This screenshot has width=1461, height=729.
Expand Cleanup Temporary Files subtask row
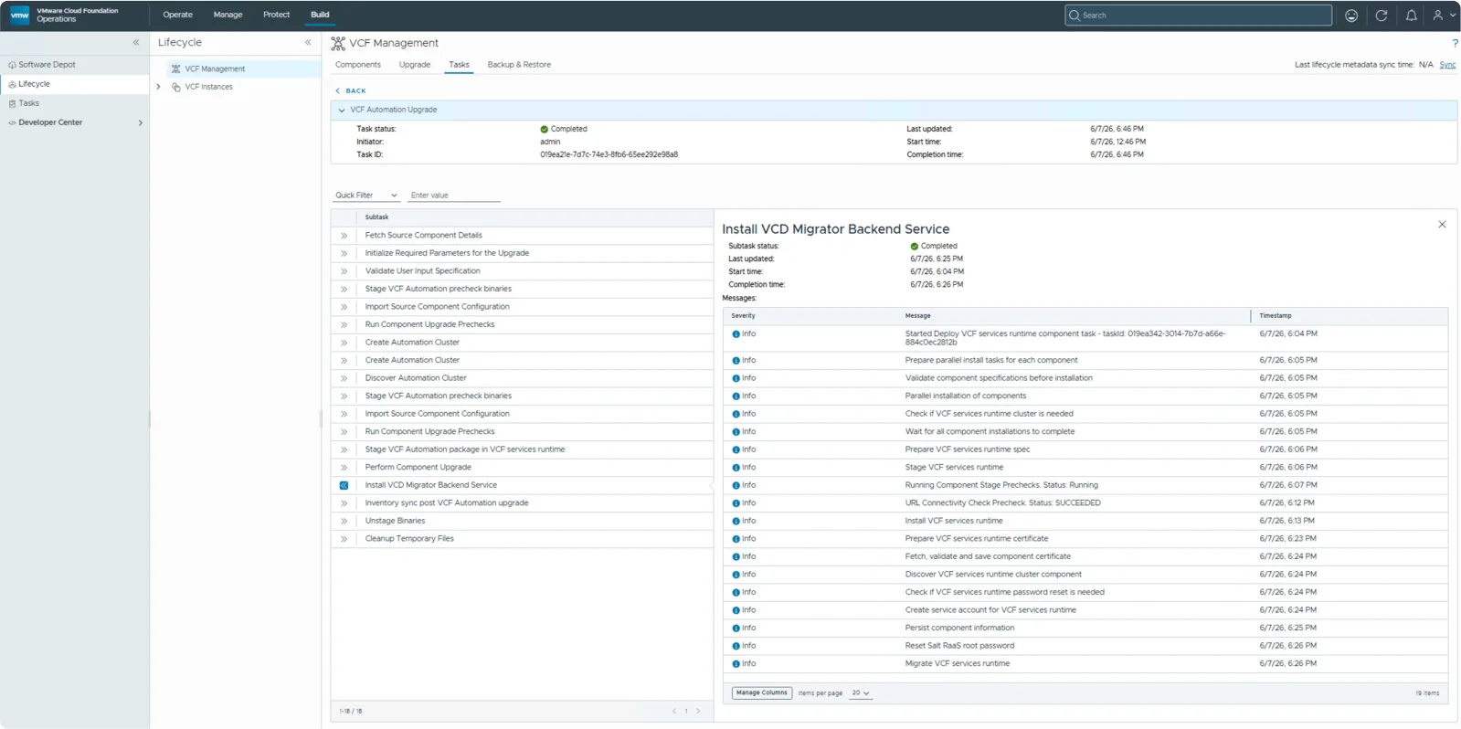344,539
